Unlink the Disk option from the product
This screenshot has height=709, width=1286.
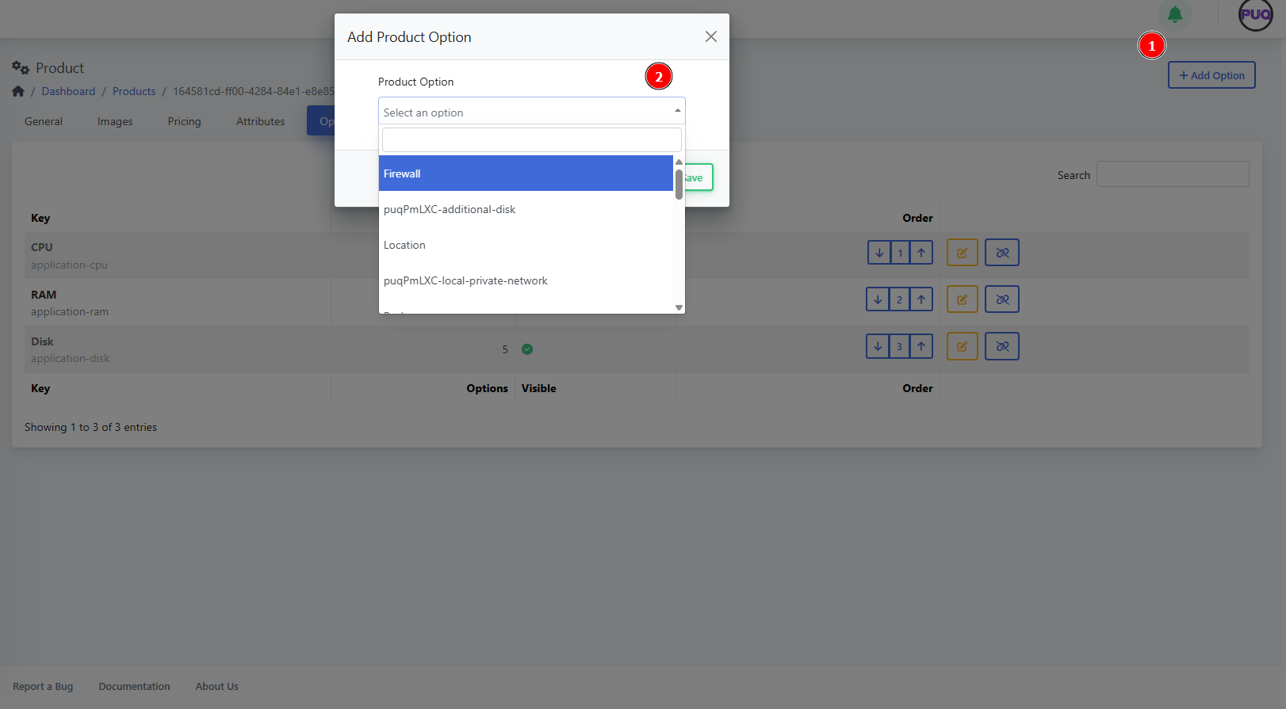(1002, 346)
